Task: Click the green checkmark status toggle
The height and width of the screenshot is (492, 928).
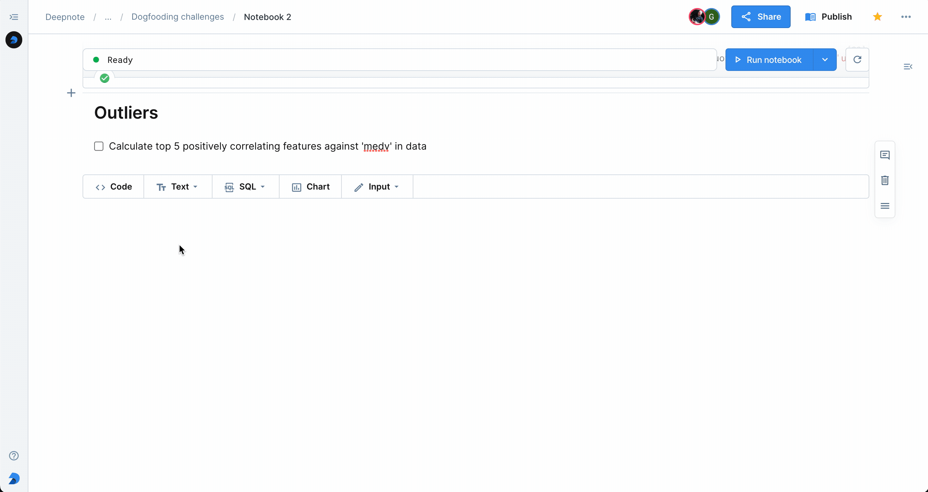Action: point(105,78)
